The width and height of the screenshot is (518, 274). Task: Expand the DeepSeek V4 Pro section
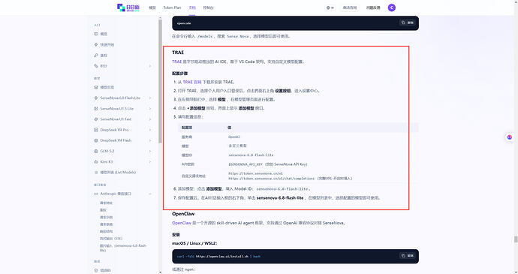[150, 130]
